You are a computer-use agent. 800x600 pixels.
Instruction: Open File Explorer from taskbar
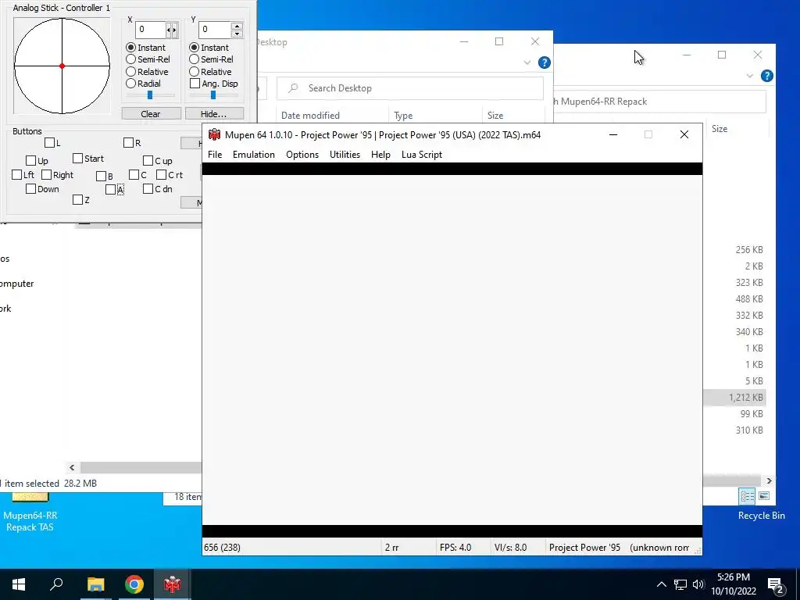coord(95,584)
